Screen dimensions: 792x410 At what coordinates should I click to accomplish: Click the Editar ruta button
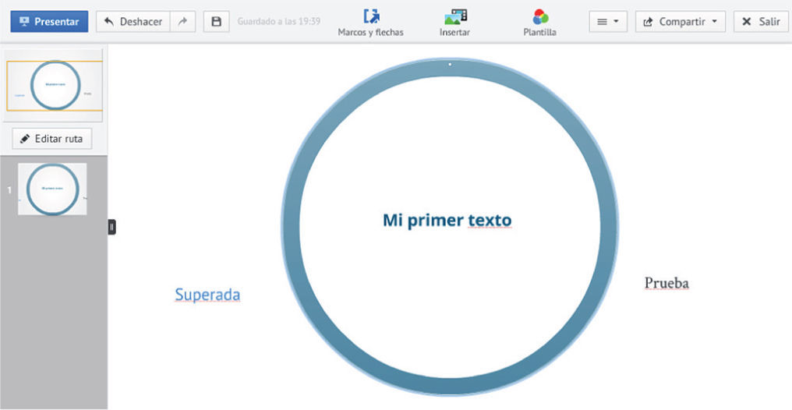coord(52,139)
